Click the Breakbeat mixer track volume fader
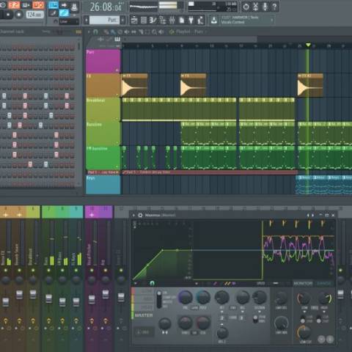Viewport: 352px width, 352px height. (x=33, y=294)
